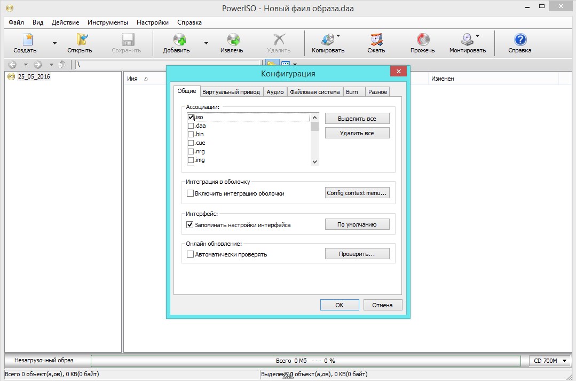Dismiss the dialog with Отмена
This screenshot has width=576, height=381.
(383, 305)
